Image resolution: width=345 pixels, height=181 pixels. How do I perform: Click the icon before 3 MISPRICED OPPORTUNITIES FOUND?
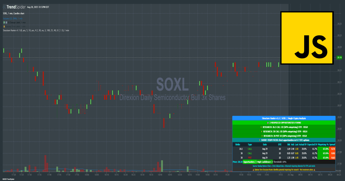pyautogui.click(x=268, y=122)
